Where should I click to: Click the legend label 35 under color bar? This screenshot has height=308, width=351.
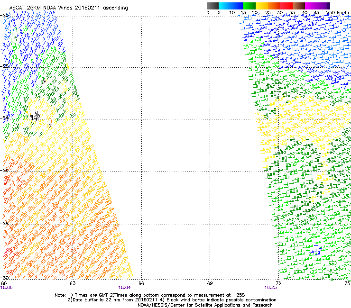click(292, 12)
